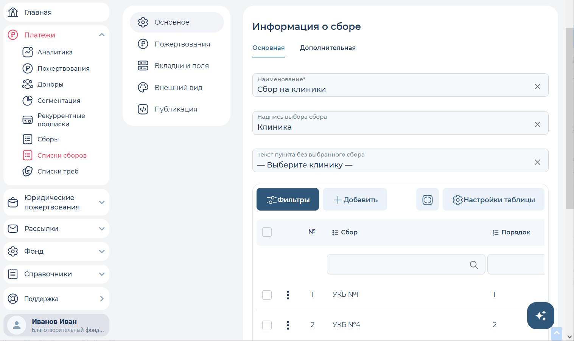
Task: Click Юридические пожертвования briefcase icon
Action: 13,202
